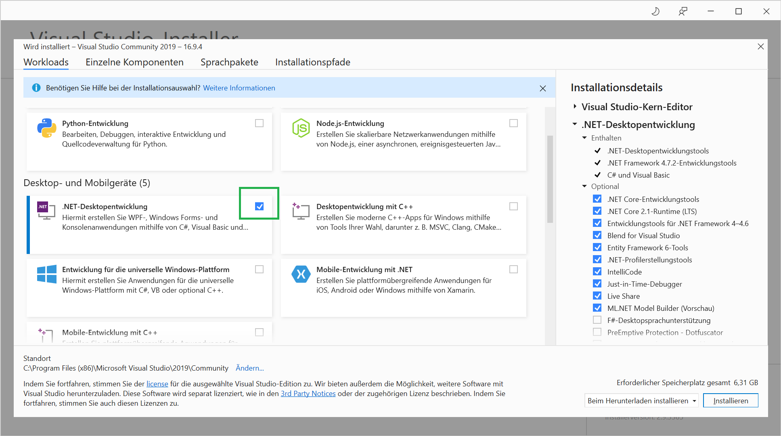Viewport: 781px width, 436px height.
Task: Uncheck the .NET-Desktopentwicklung workload checkbox
Action: coord(259,206)
